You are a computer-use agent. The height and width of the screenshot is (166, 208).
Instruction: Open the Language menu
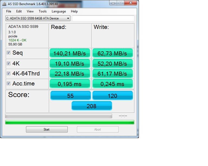point(59,11)
